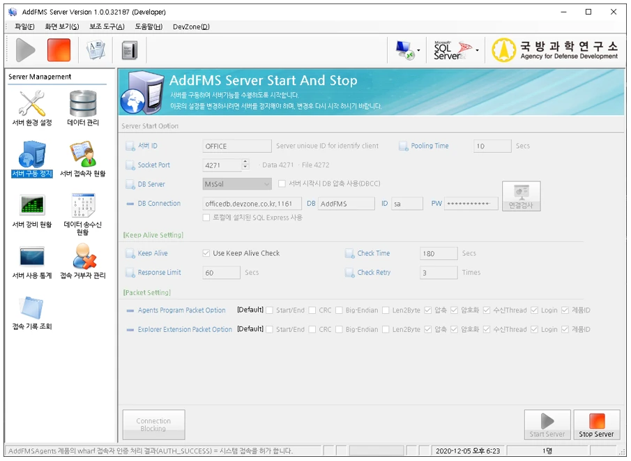Click the Check Time field 180
Image resolution: width=631 pixels, height=461 pixels.
coord(439,253)
